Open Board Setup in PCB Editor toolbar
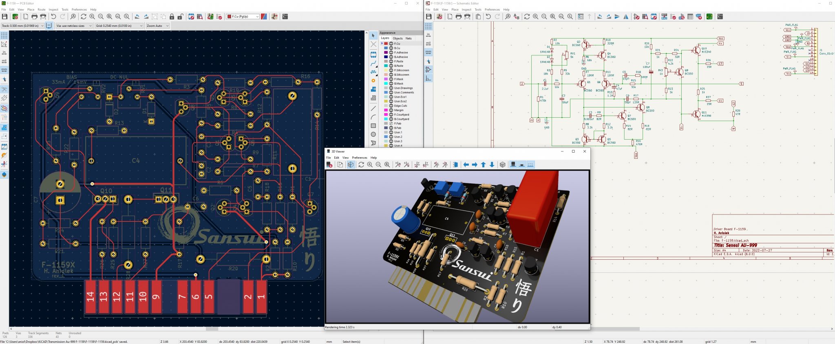 click(15, 17)
